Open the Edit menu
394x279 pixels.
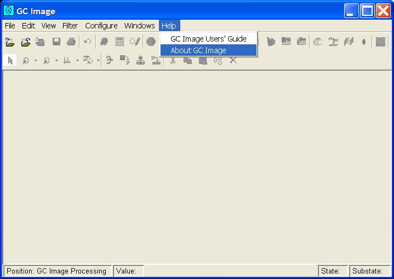point(28,26)
